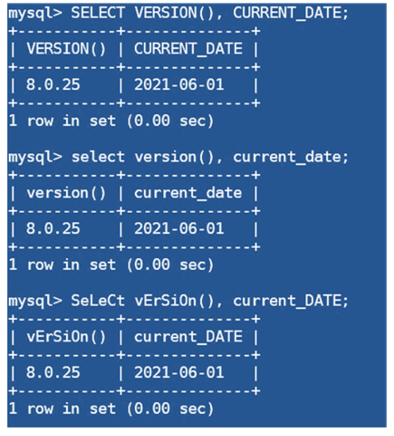Click the lowercase version() column header

tap(66, 193)
